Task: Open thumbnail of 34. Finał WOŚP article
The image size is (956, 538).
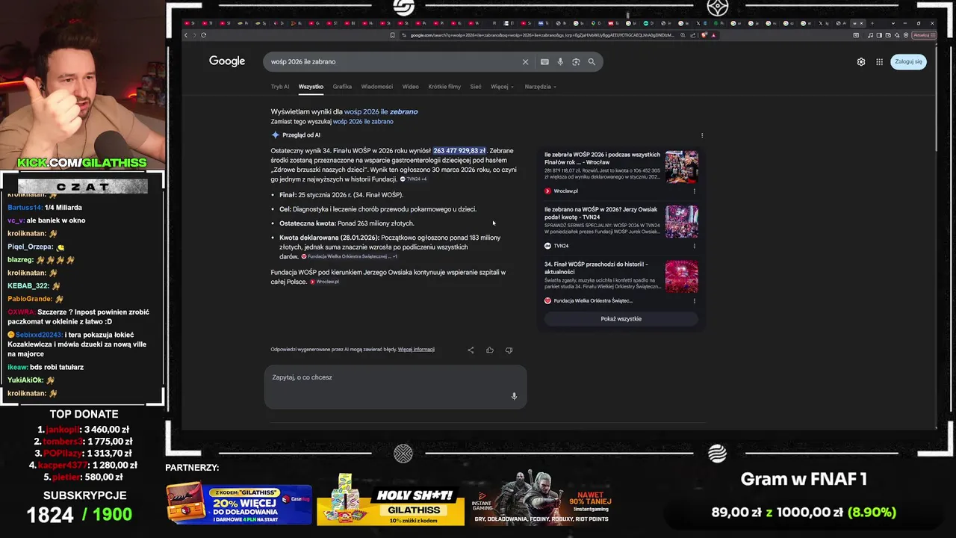Action: [682, 276]
